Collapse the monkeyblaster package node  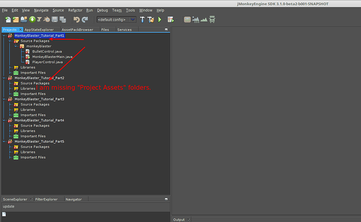[16, 46]
